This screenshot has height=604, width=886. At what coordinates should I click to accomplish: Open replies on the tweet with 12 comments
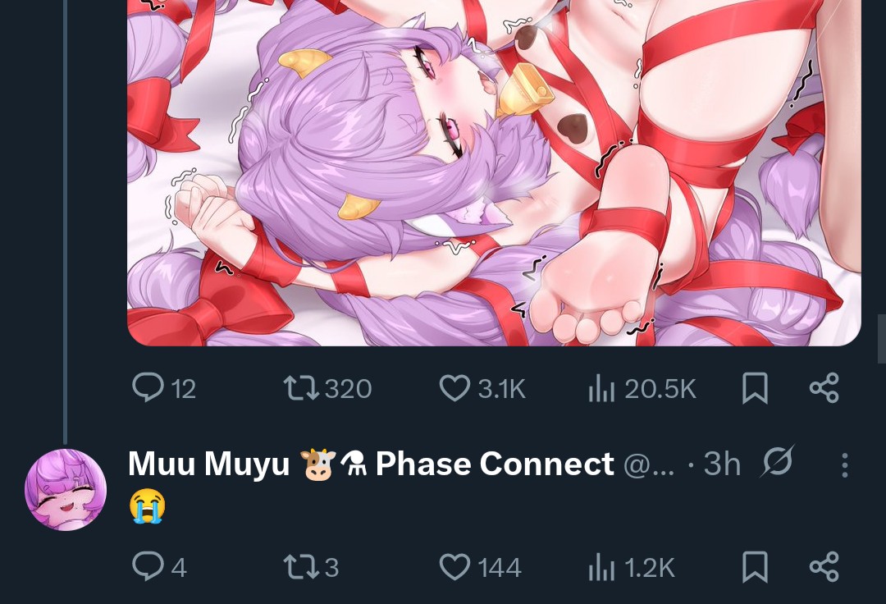click(x=163, y=389)
